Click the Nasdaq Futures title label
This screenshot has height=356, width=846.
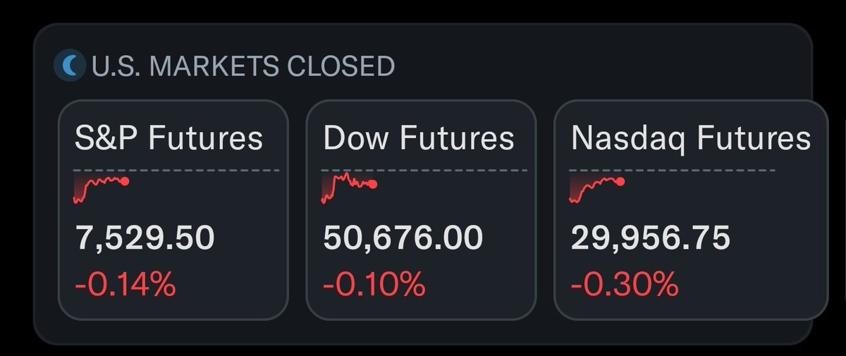coord(691,138)
